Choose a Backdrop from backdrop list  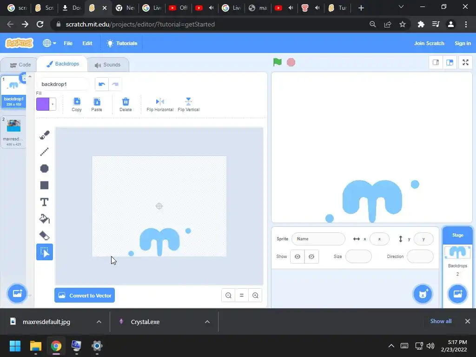(17, 293)
